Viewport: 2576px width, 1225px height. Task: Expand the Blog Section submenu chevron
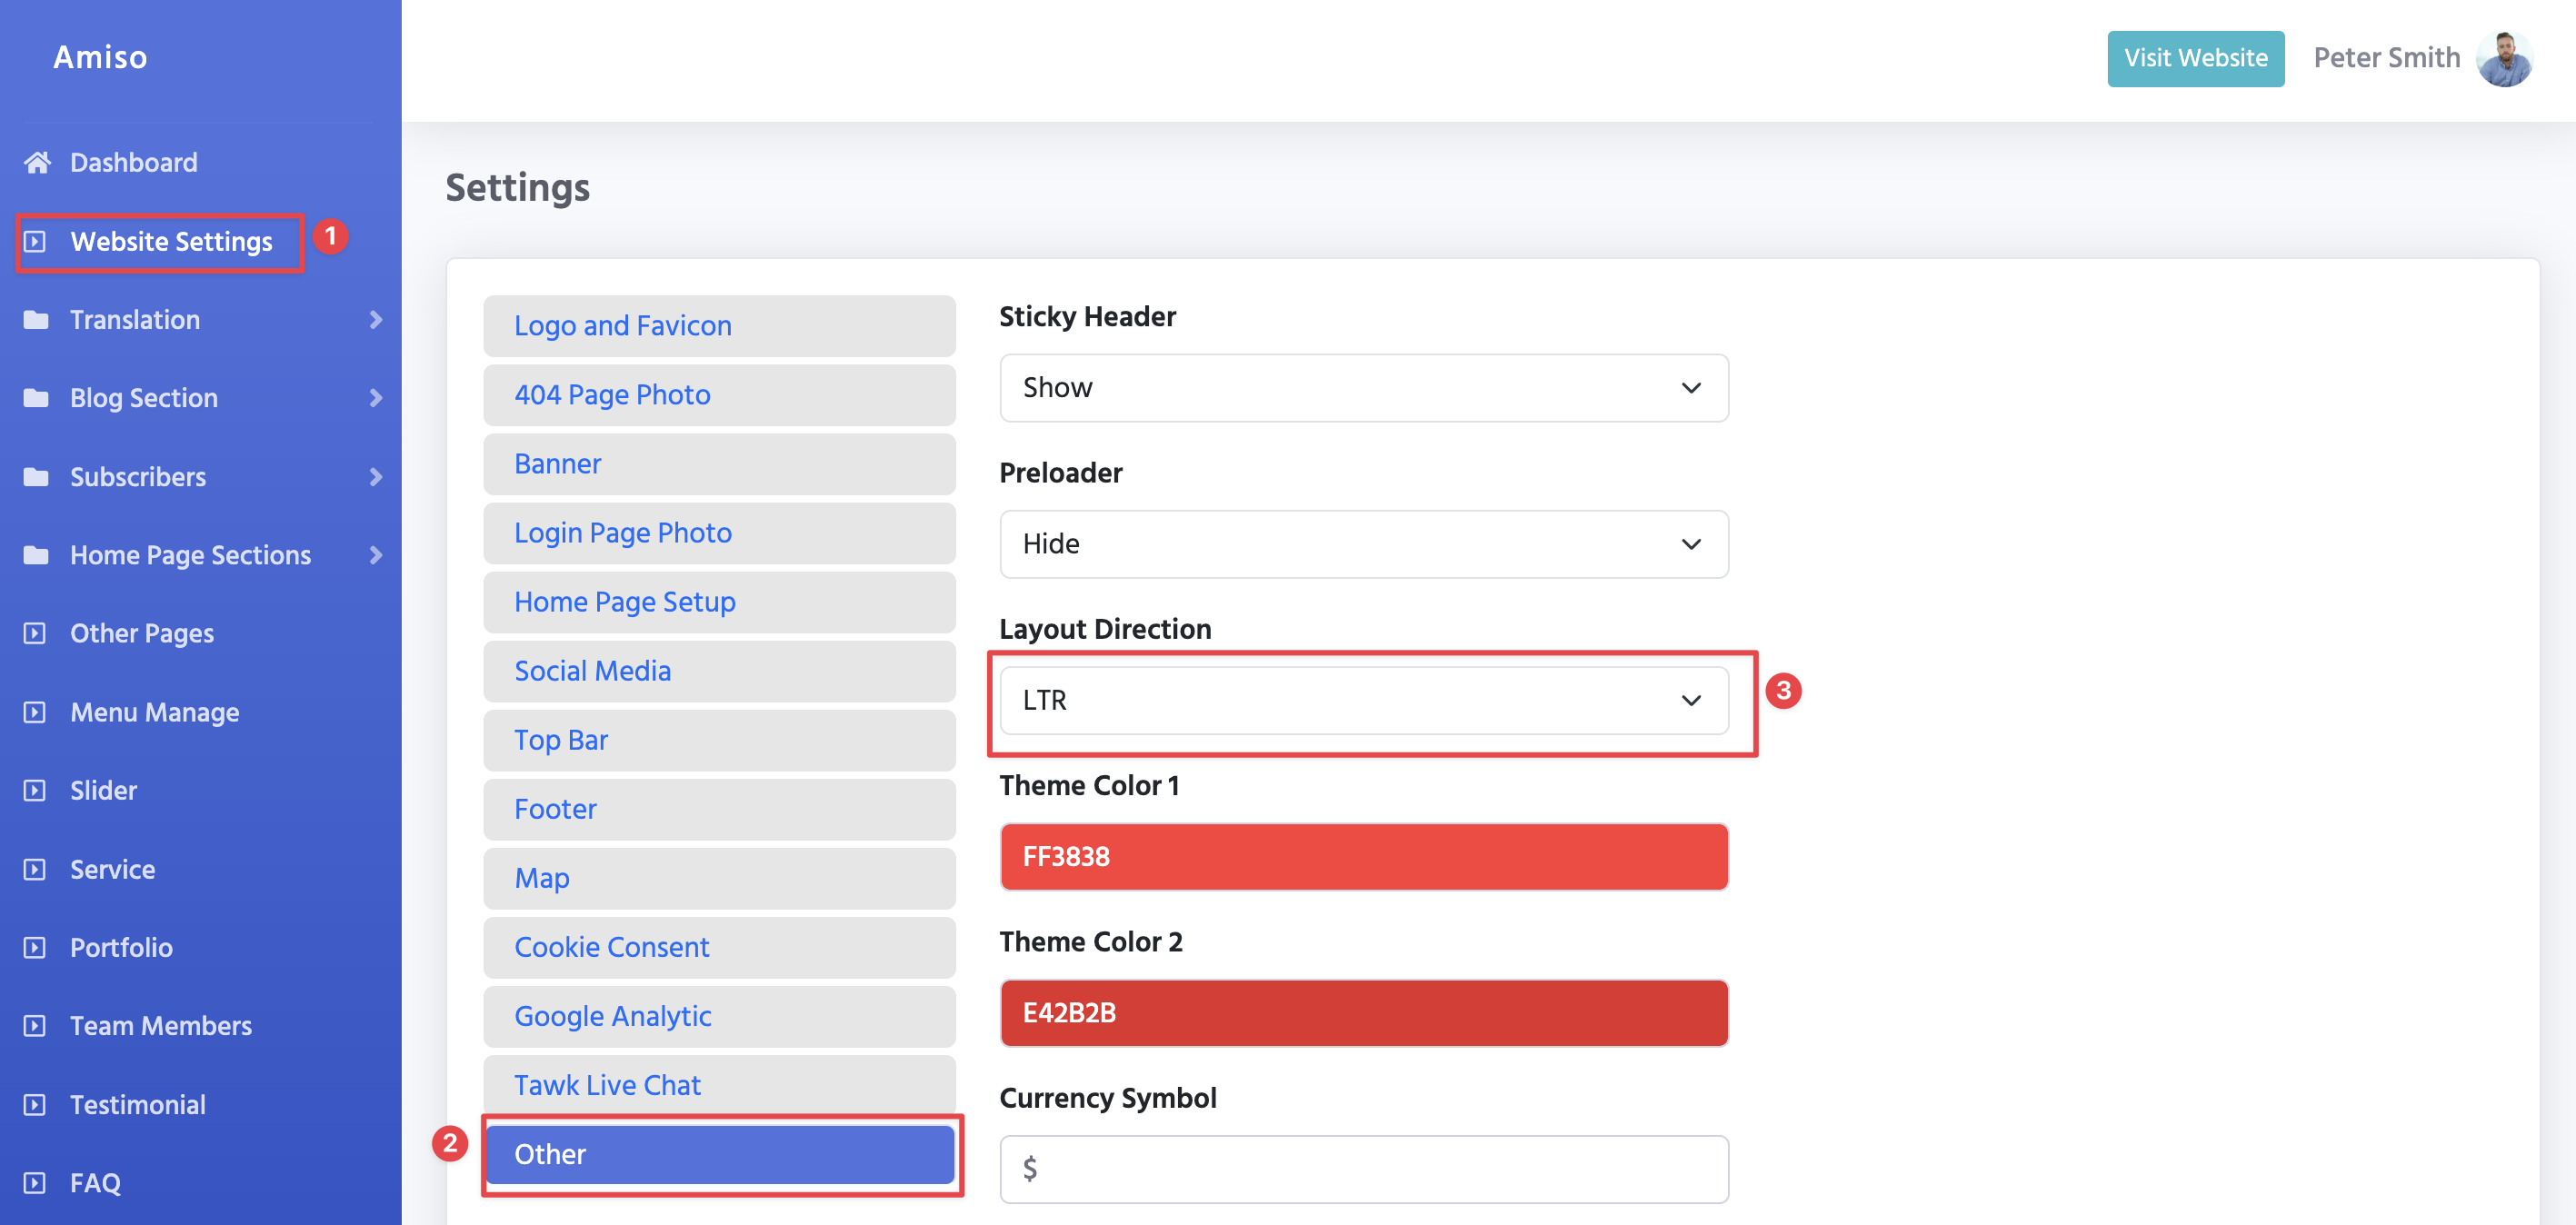[376, 398]
